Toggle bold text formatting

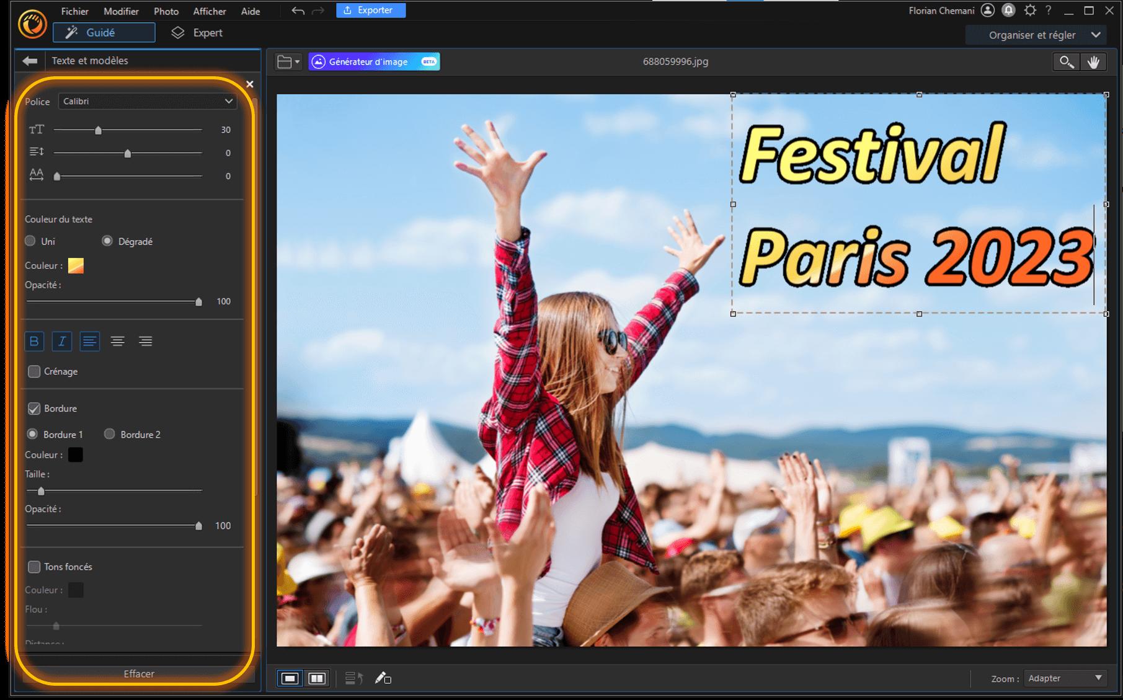click(x=34, y=341)
